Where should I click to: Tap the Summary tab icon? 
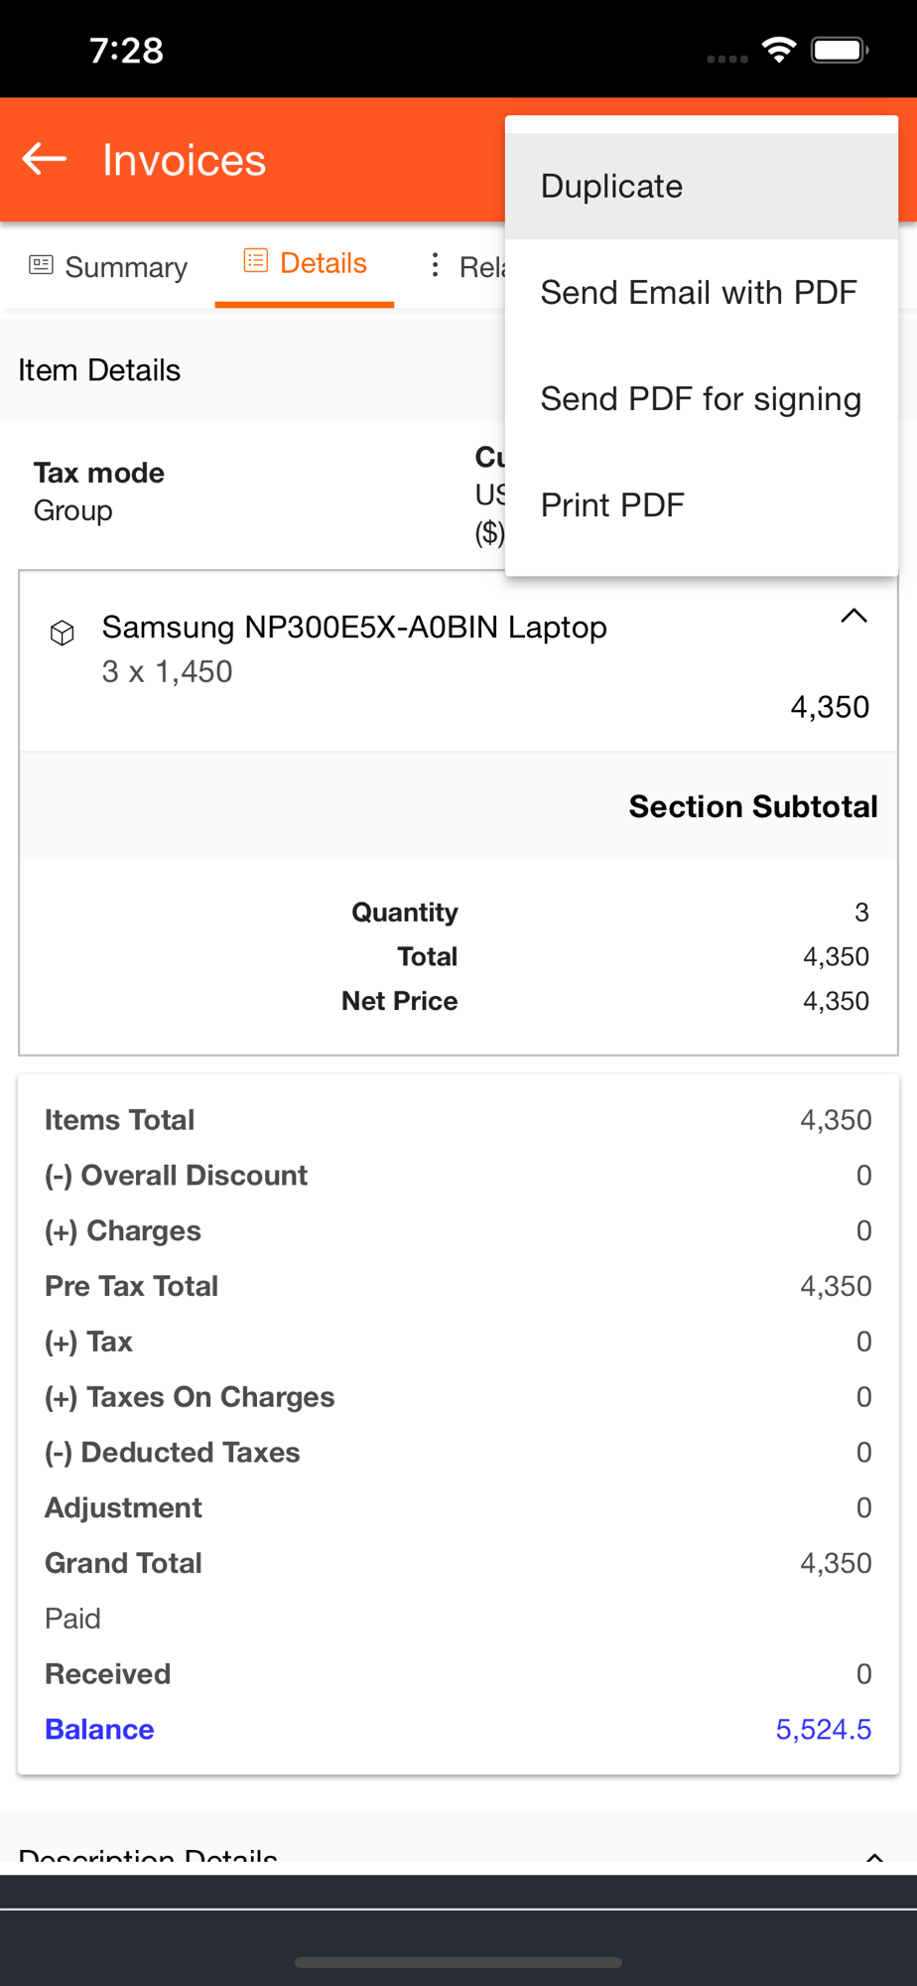[41, 265]
